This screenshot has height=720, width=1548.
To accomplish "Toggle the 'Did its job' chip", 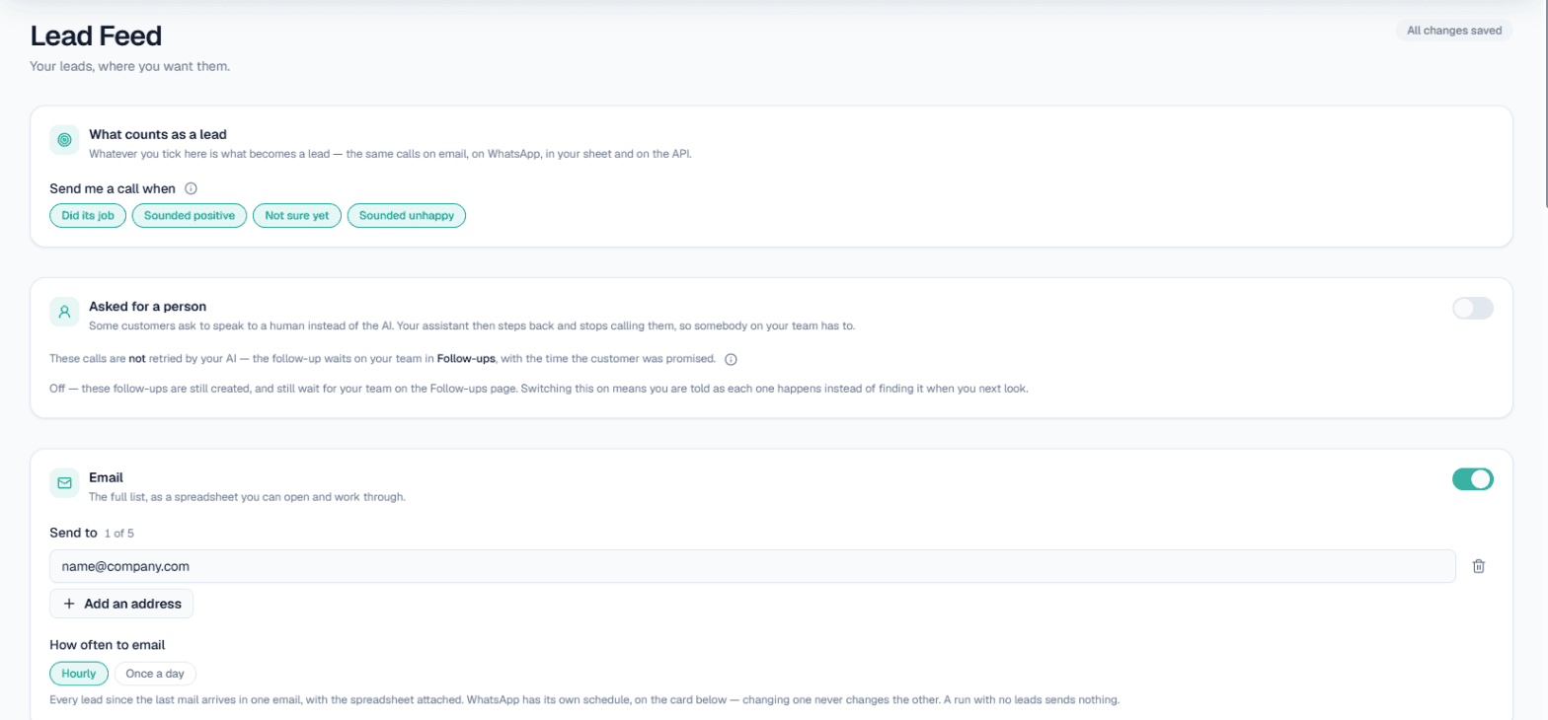I will pos(88,216).
